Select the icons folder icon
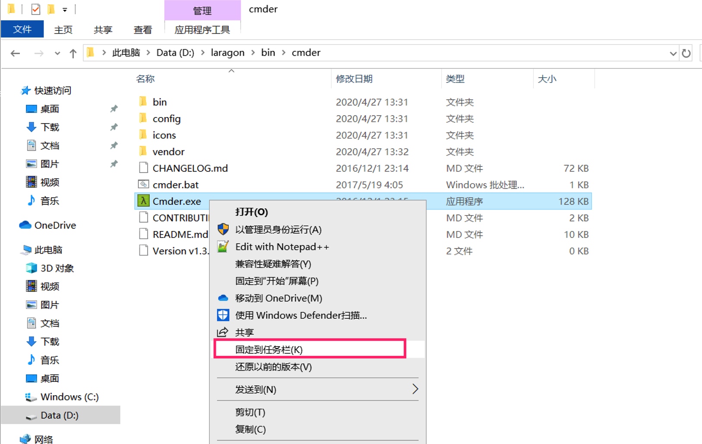 (143, 135)
